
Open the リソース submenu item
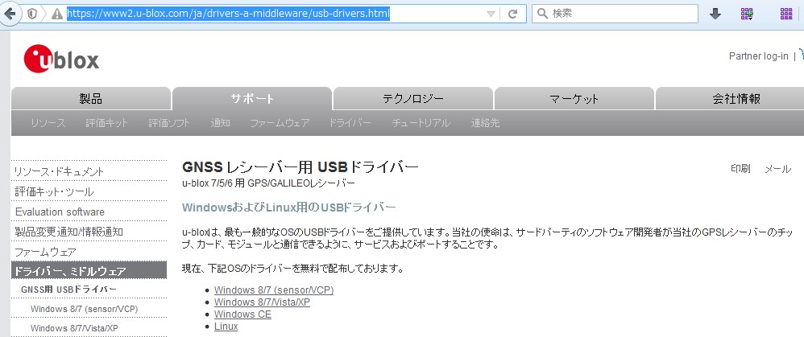48,123
